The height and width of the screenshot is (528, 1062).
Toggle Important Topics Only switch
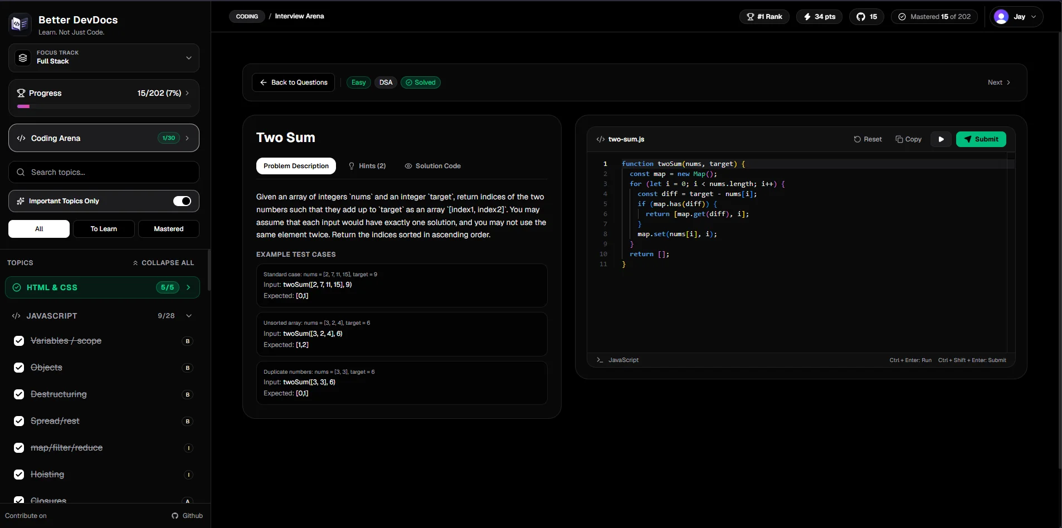tap(182, 201)
